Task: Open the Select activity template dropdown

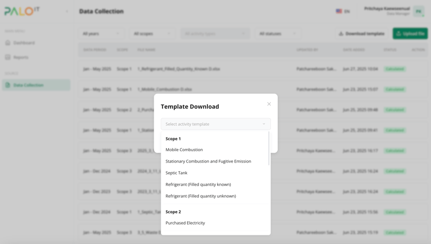Action: (x=216, y=124)
